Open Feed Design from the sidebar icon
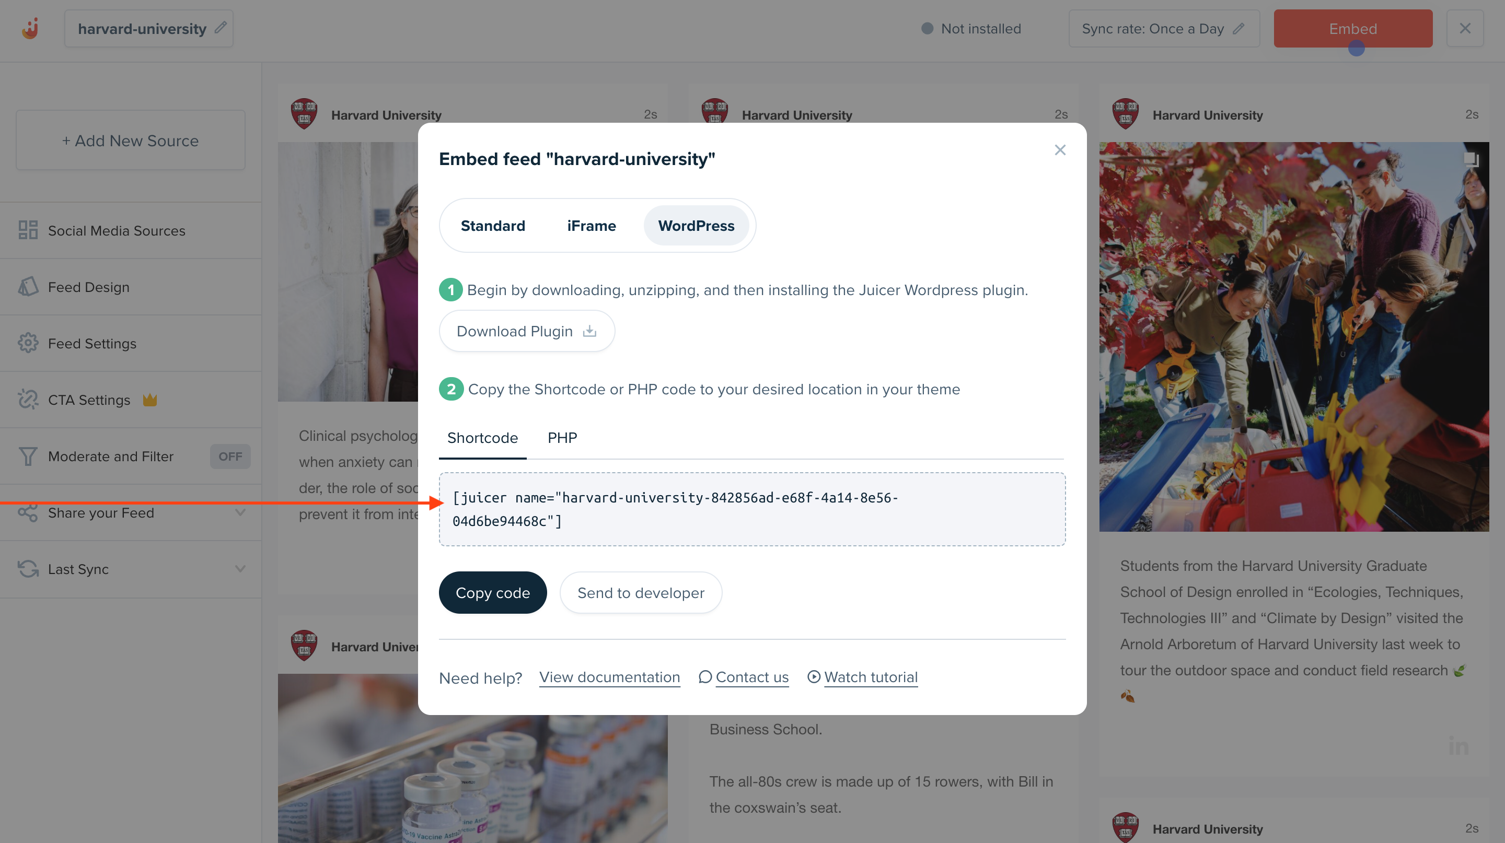 28,286
